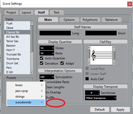
Task: Click the clef scrollbar thumb
Action: coord(89,54)
